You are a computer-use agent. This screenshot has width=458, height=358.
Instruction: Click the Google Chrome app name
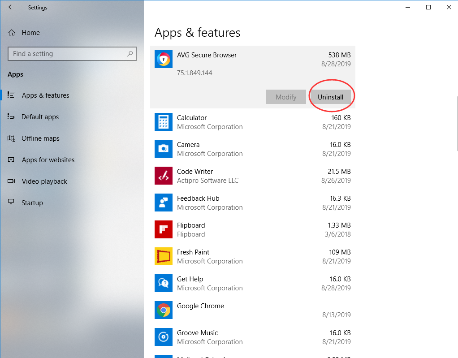pyautogui.click(x=200, y=306)
